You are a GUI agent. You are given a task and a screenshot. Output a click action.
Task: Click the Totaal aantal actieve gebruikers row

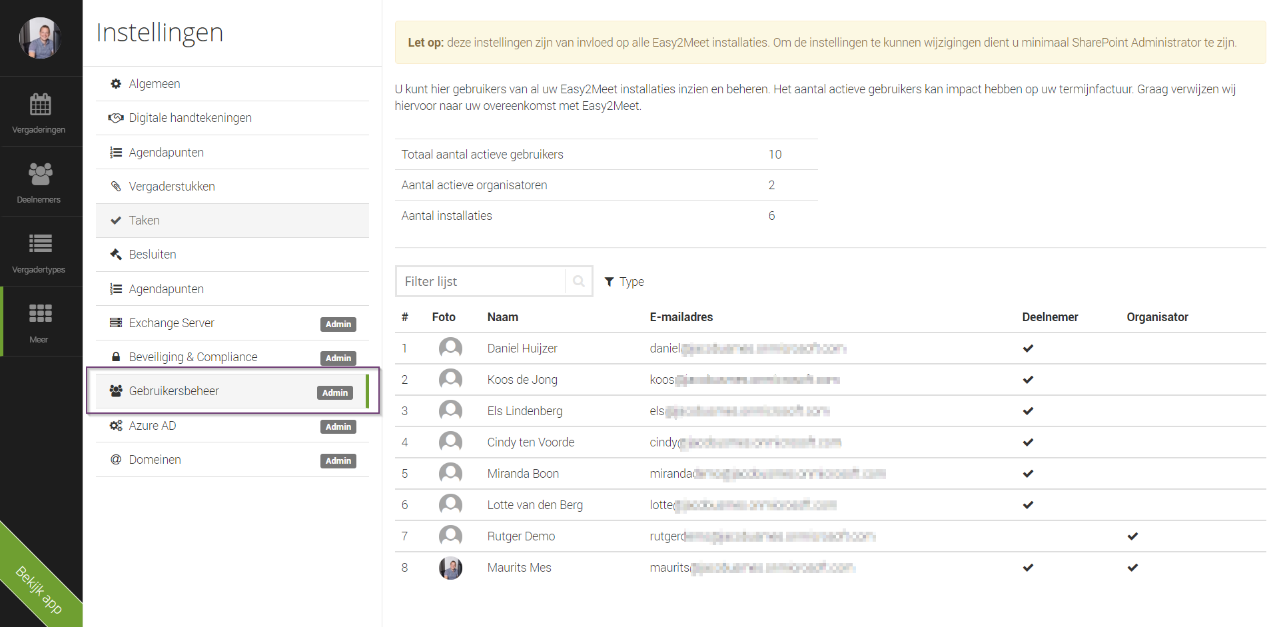606,155
